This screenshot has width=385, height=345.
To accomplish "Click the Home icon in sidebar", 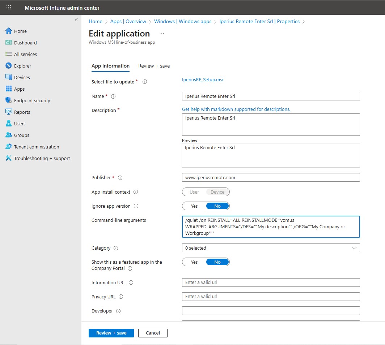I will click(9, 31).
